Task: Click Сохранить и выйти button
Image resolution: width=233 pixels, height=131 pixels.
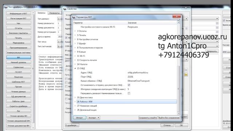Action: pyautogui.click(x=148, y=118)
